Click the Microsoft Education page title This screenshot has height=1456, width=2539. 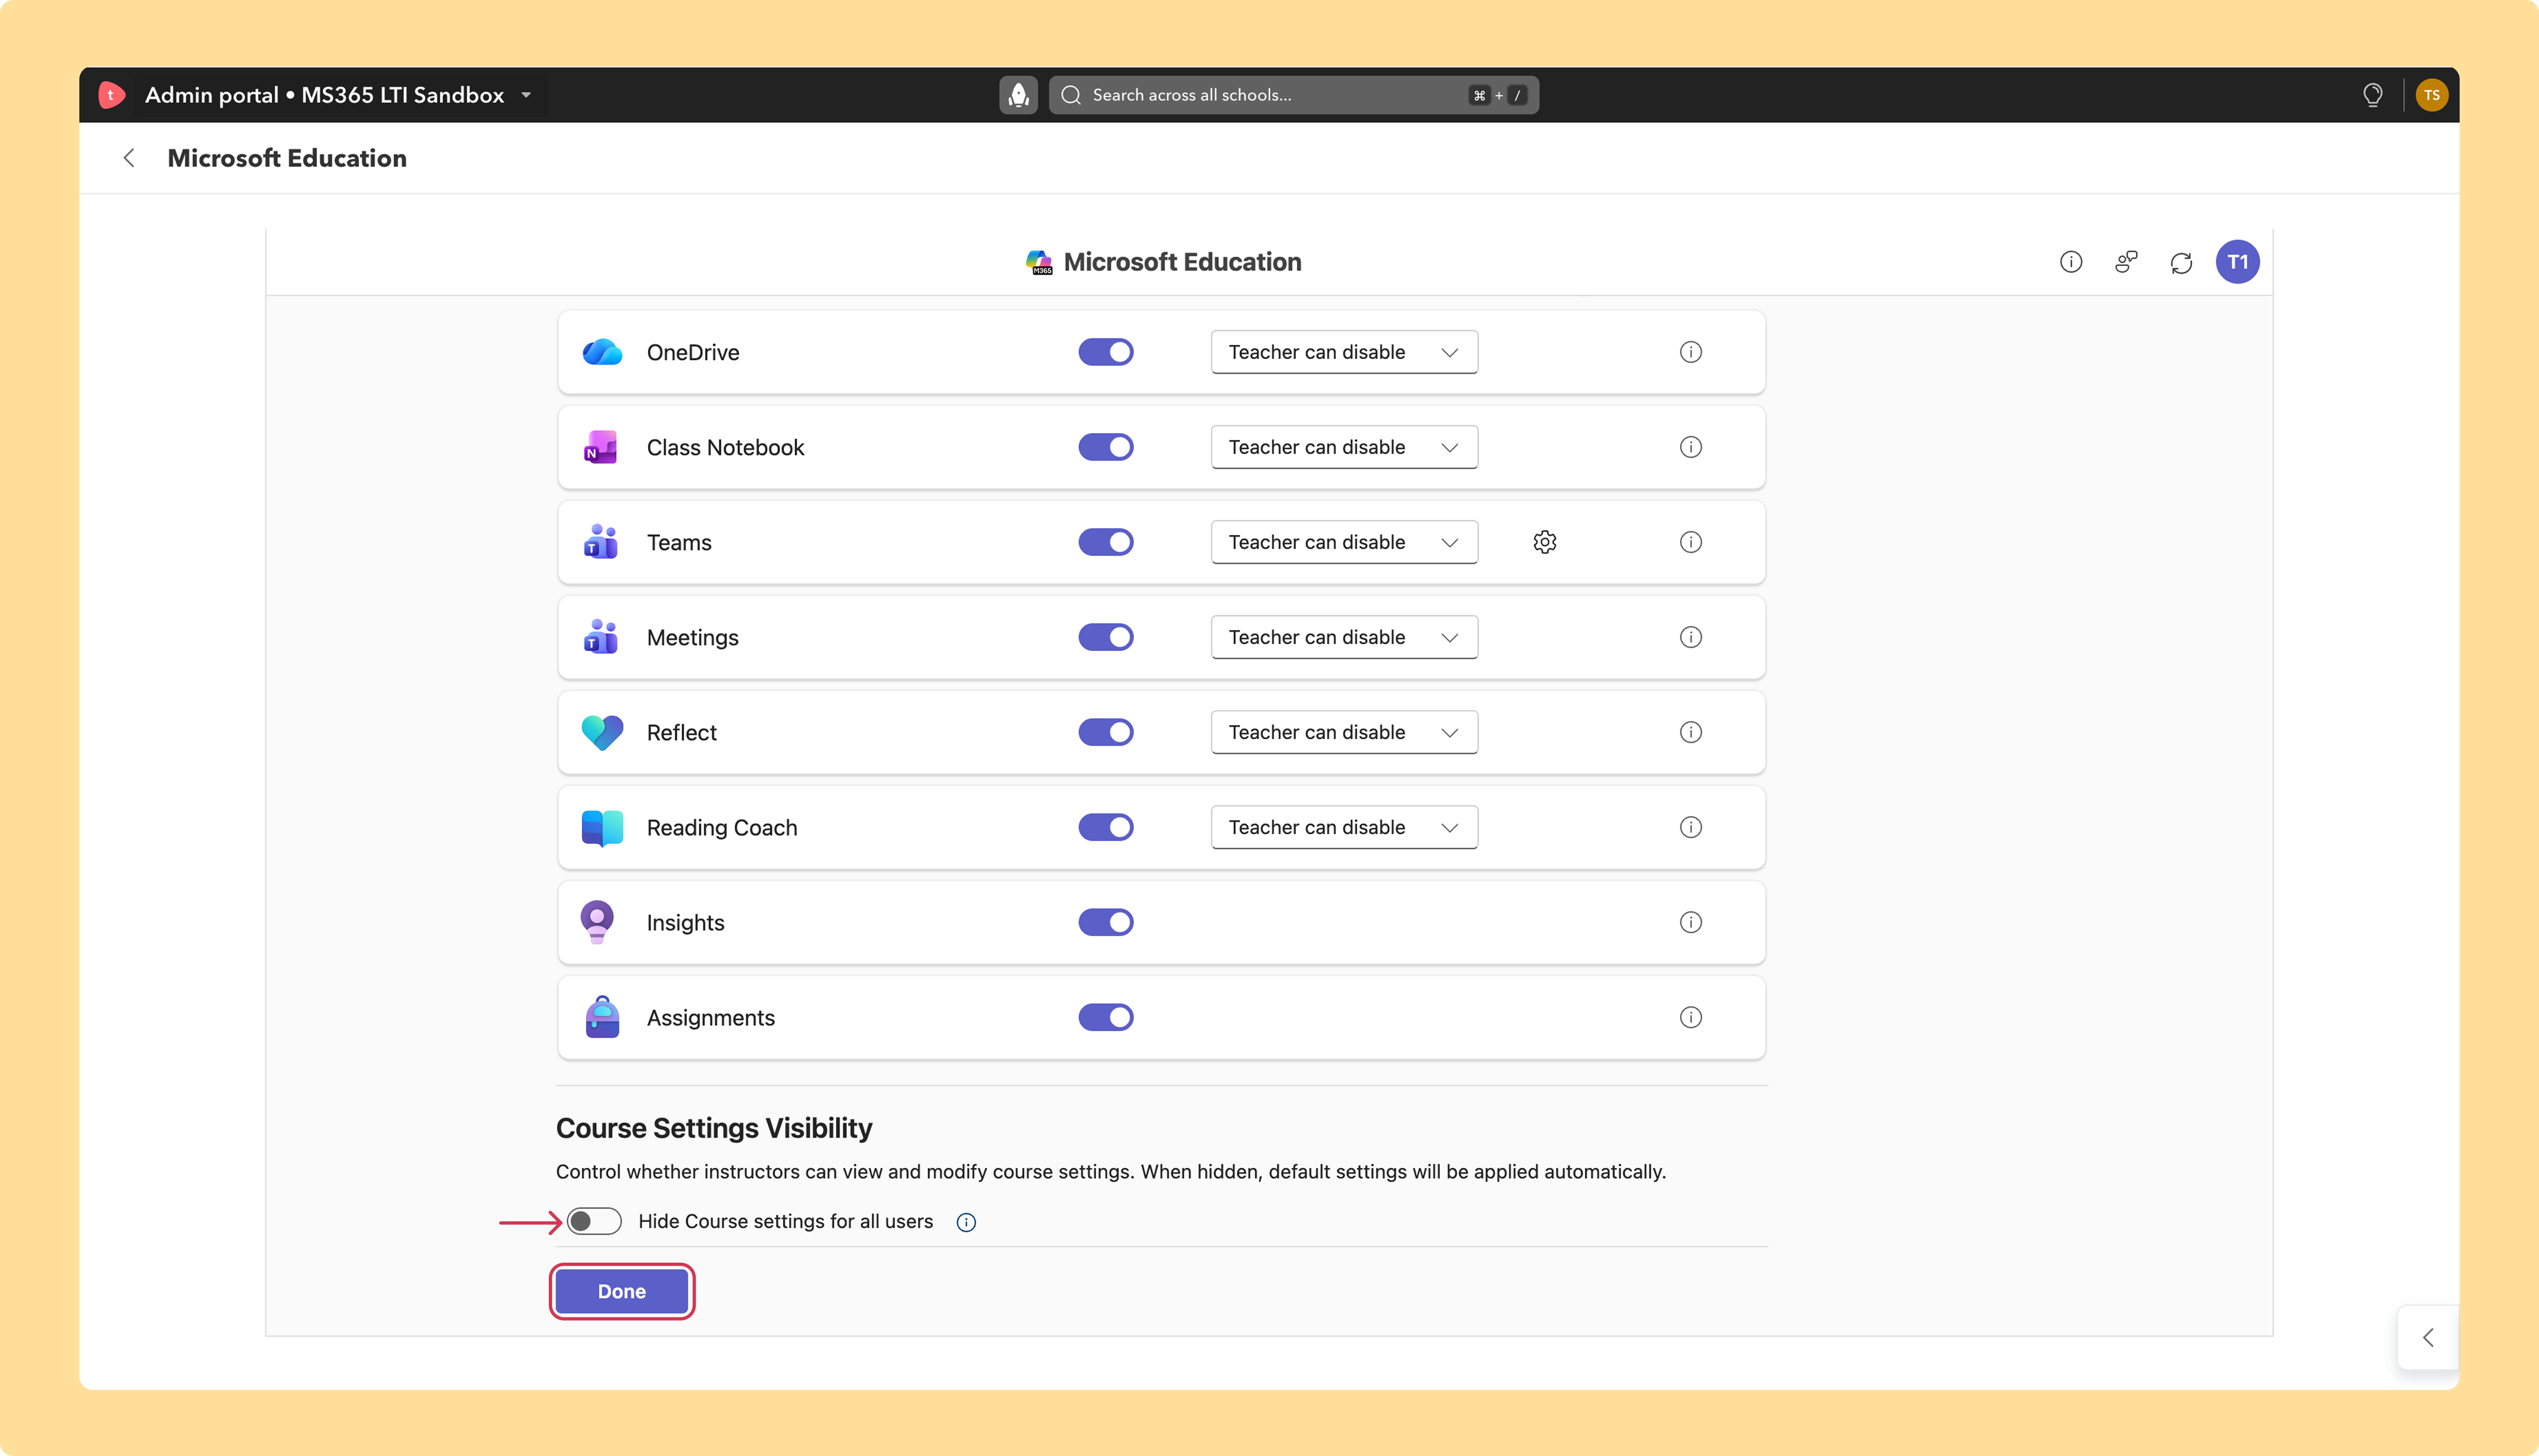coord(287,158)
